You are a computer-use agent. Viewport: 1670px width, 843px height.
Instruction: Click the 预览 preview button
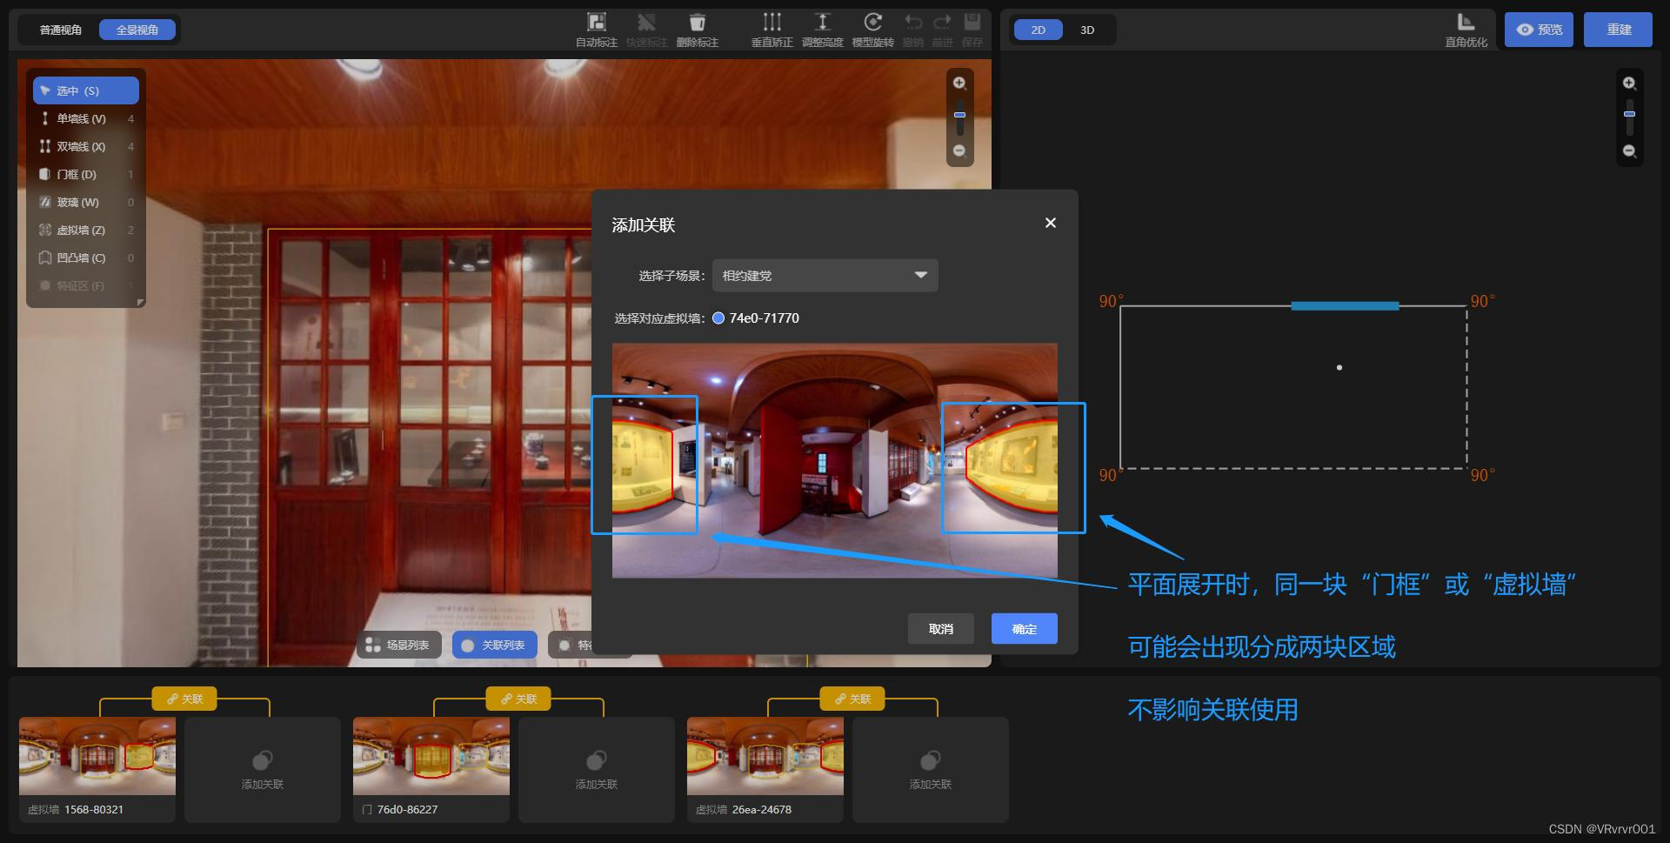(1539, 30)
